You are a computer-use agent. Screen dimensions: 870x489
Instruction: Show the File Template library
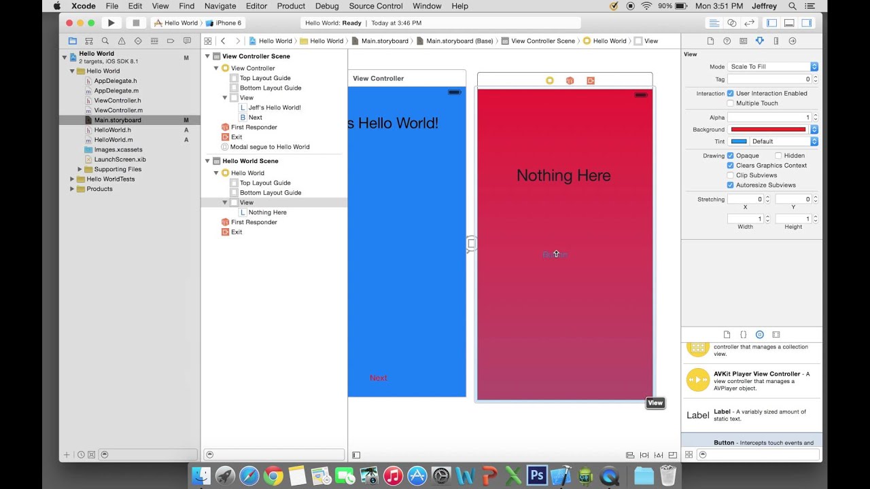click(727, 335)
